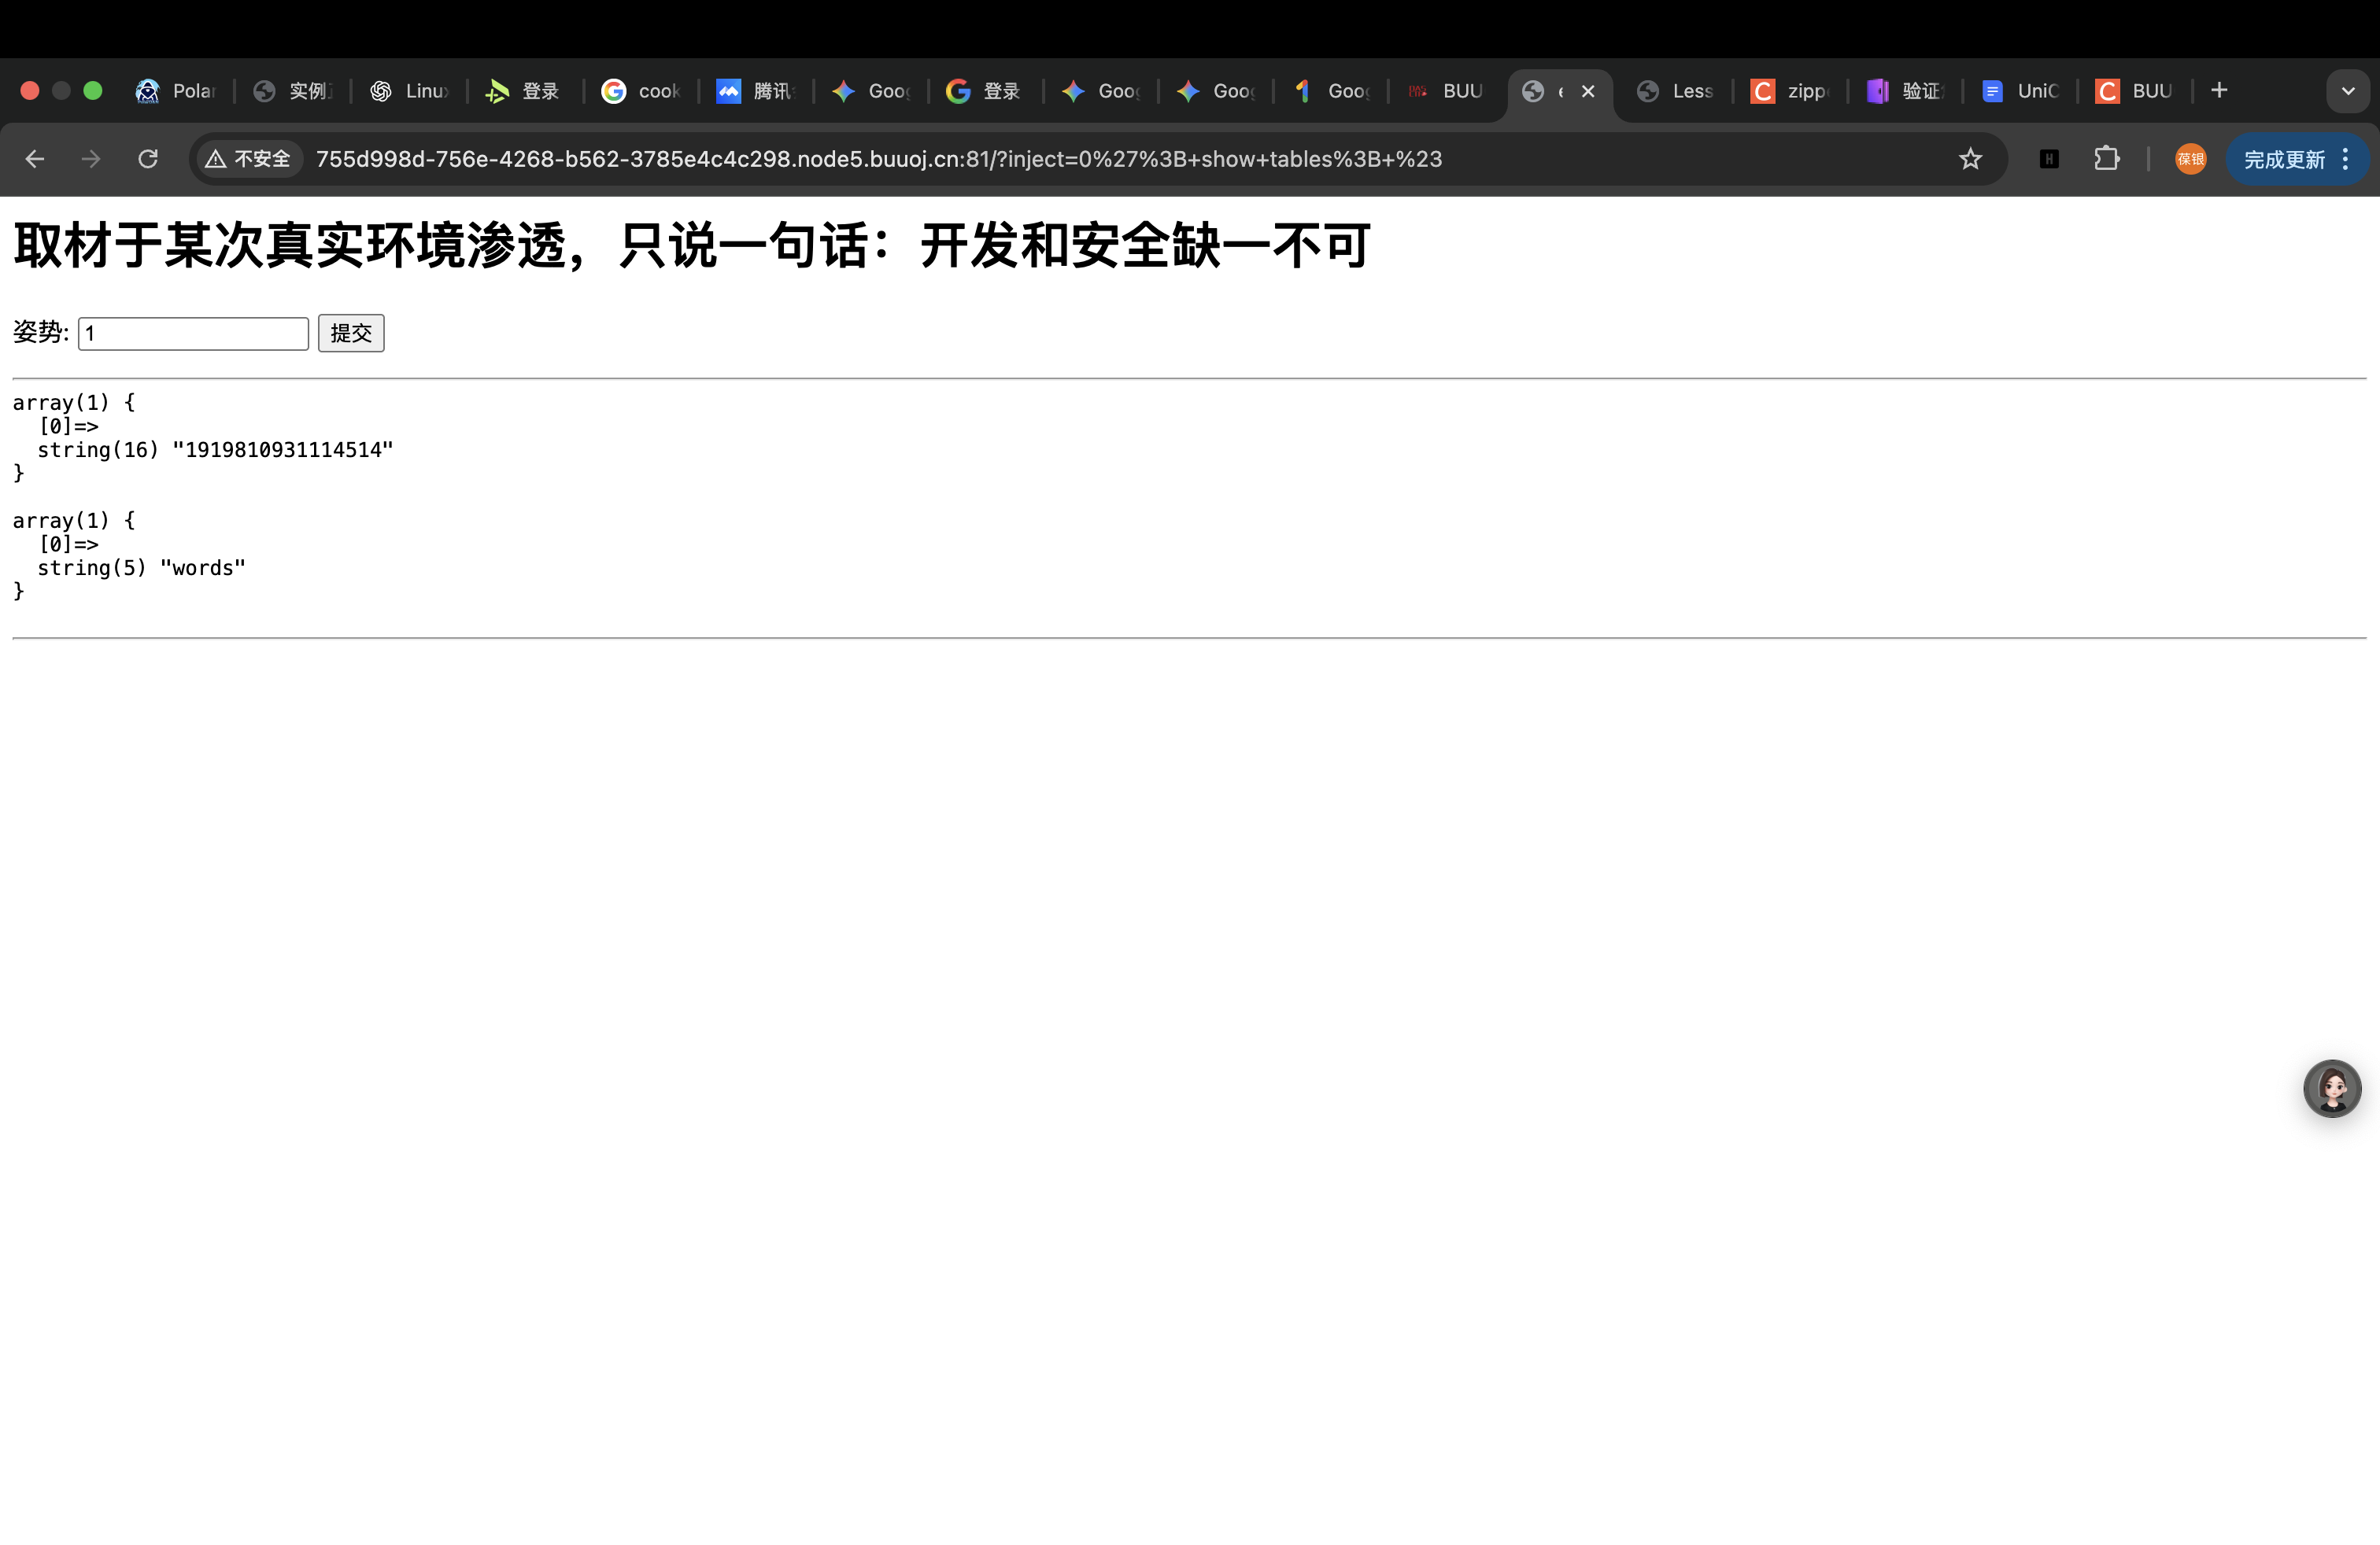Click the macOS green fullscreen button
Image resolution: width=2380 pixels, height=1545 pixels.
(x=93, y=91)
